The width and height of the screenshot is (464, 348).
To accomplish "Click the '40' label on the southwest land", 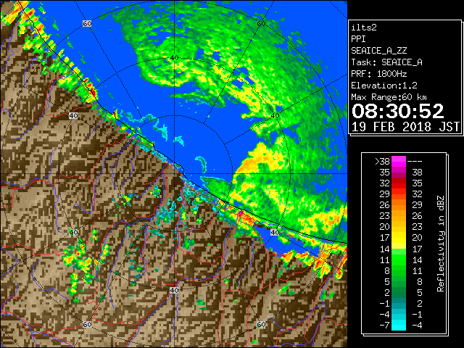I will 73,232.
